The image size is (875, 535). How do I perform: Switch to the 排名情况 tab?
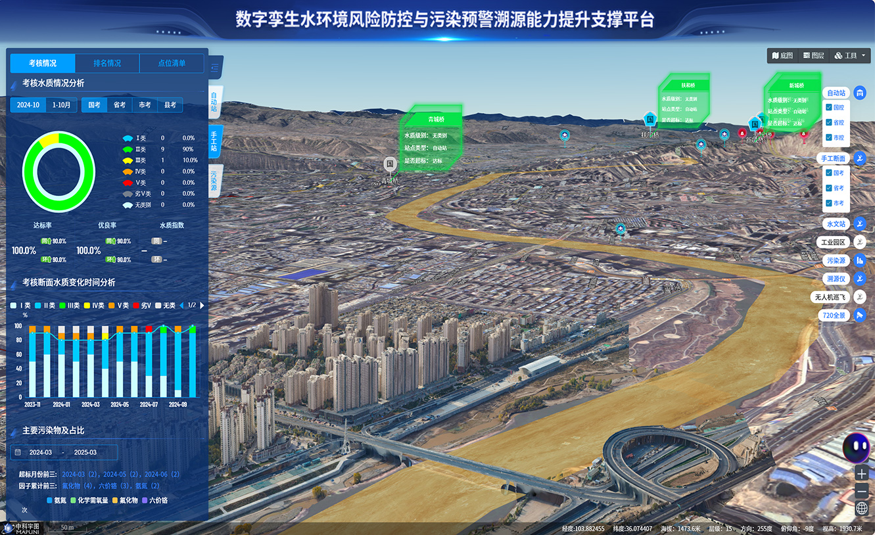pos(107,63)
